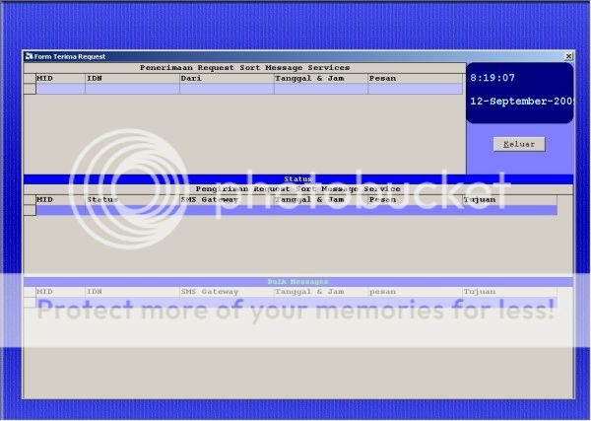The height and width of the screenshot is (421, 591).
Task: Click the 8:19:07 clock display
Action: pyautogui.click(x=492, y=78)
